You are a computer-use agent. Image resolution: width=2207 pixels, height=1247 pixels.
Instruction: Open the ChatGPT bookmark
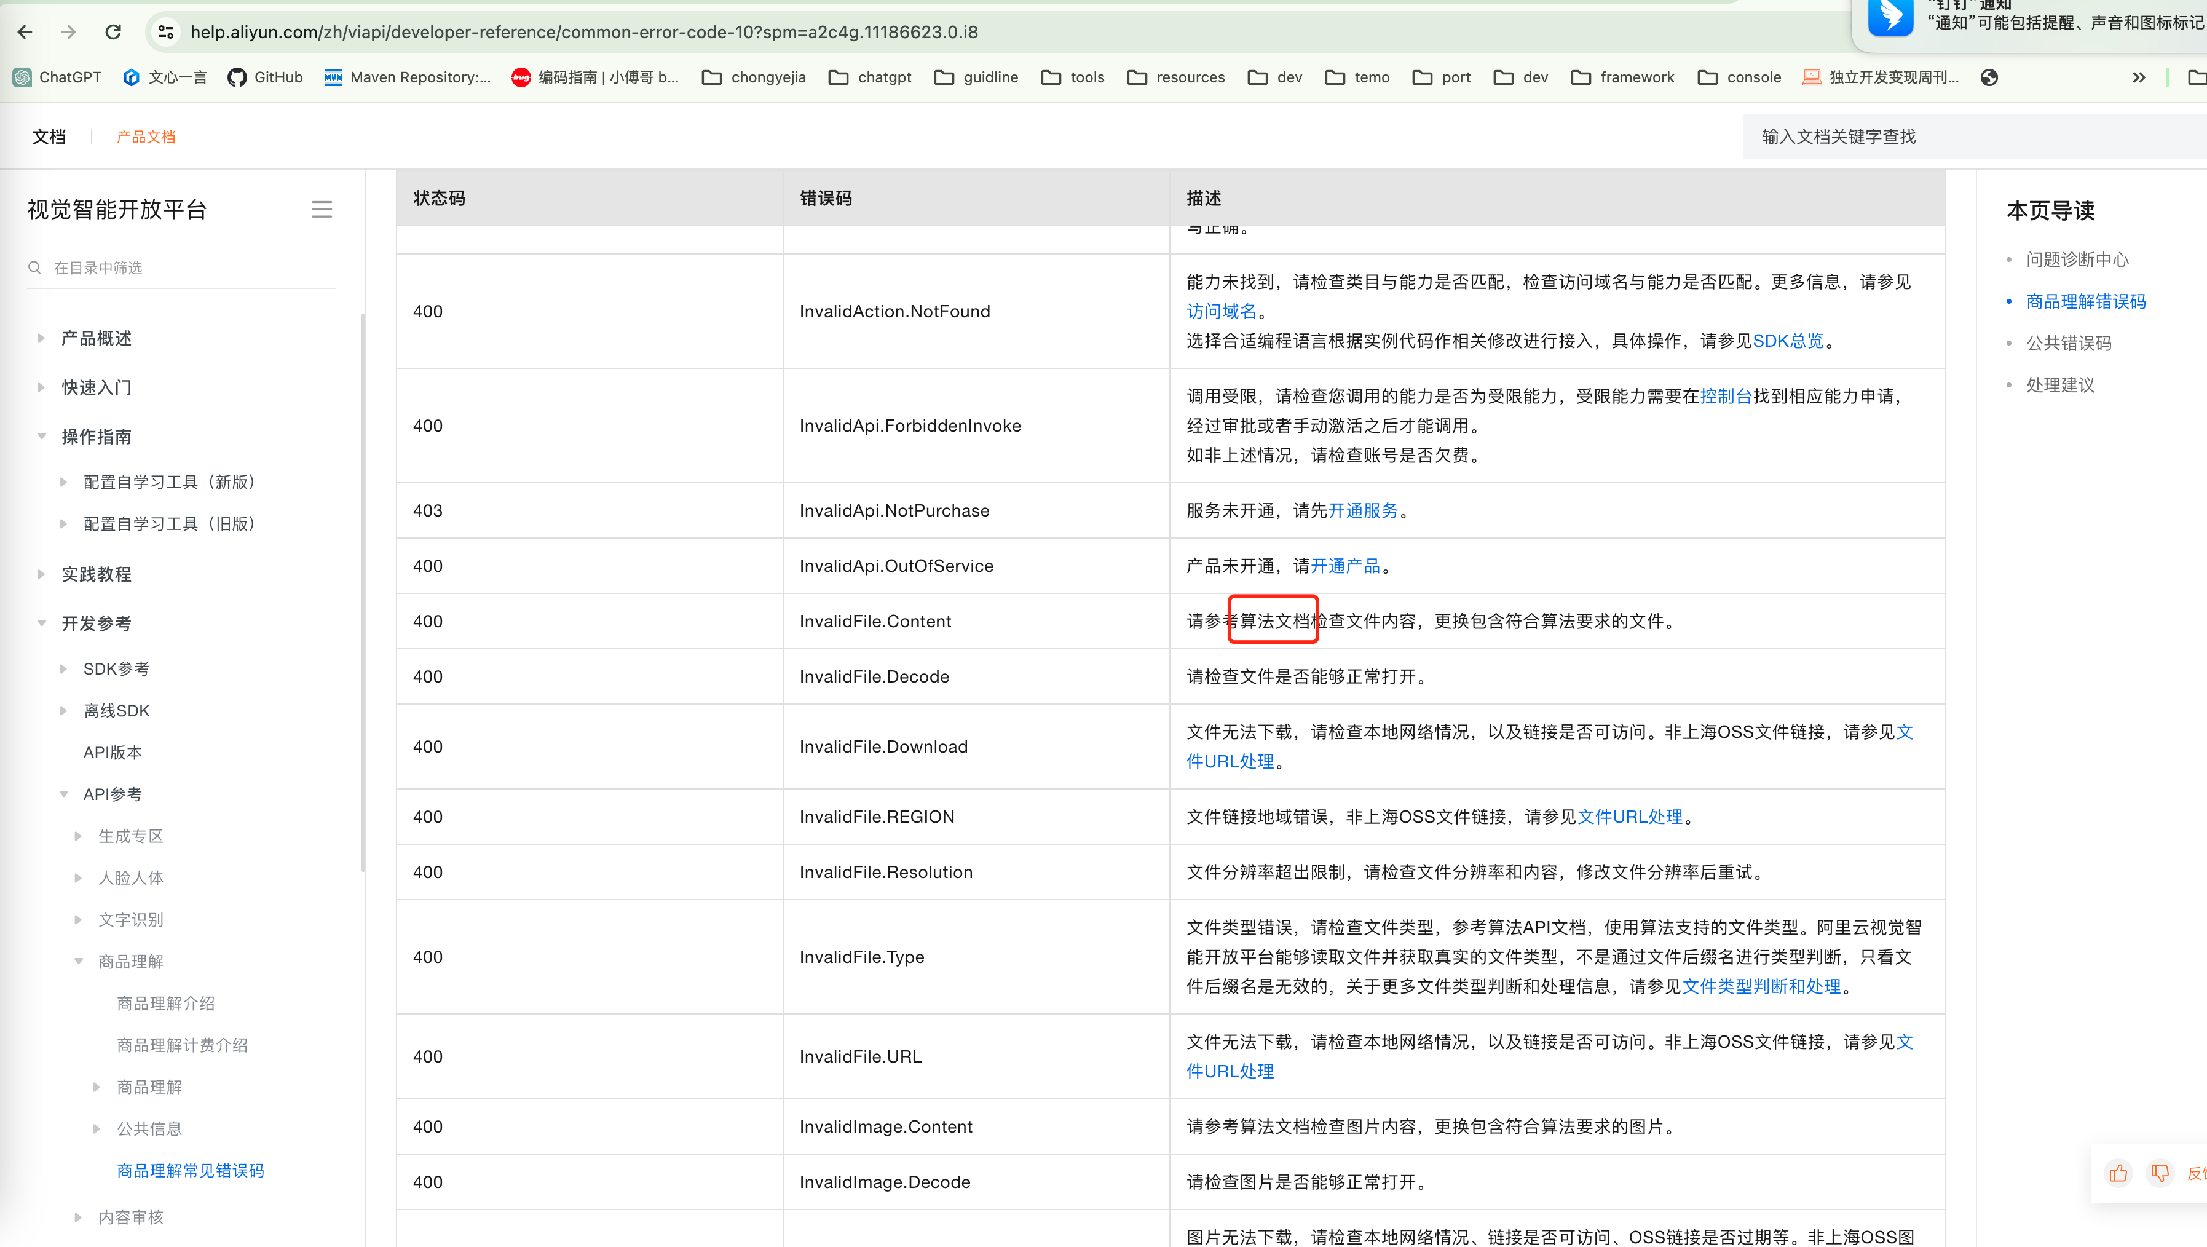[58, 77]
